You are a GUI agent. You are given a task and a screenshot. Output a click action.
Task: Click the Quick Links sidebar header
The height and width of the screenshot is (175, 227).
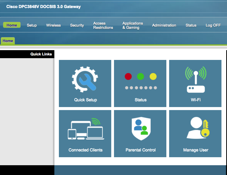click(x=27, y=54)
